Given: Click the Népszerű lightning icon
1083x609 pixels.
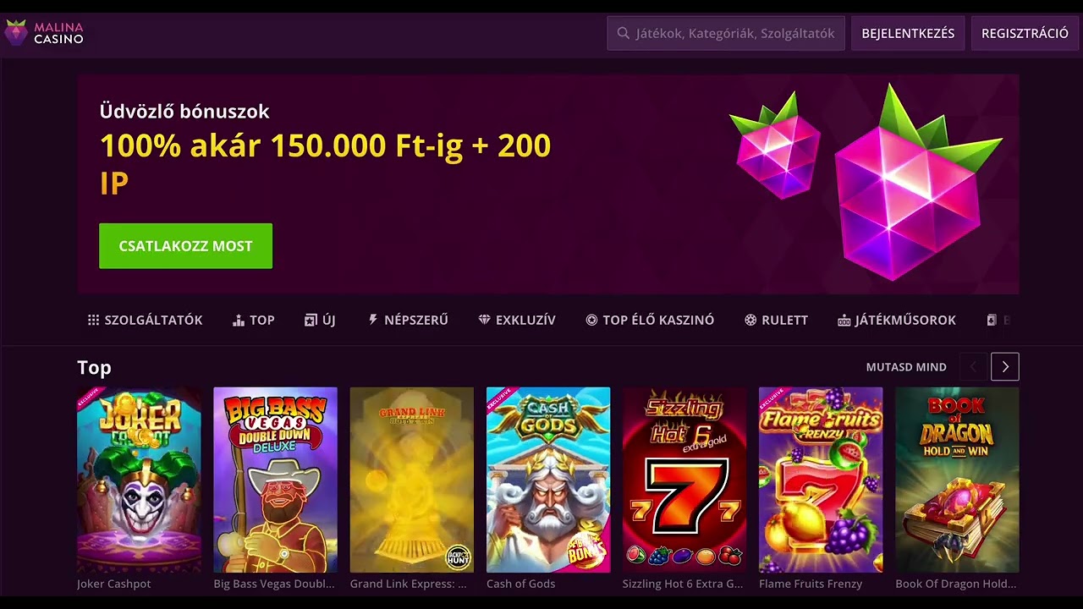Looking at the screenshot, I should pyautogui.click(x=373, y=320).
